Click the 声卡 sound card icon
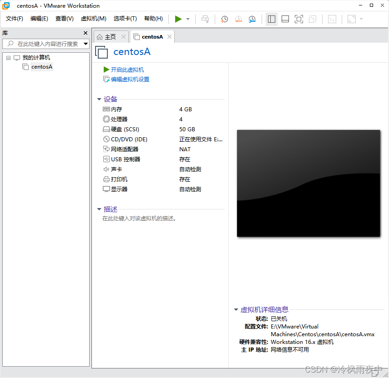The image size is (389, 378). tap(106, 169)
